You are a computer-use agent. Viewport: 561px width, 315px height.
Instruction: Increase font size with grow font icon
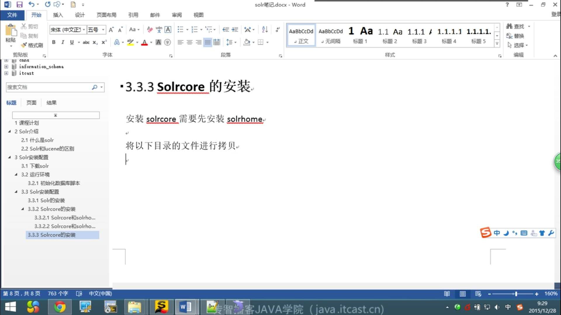(x=111, y=30)
